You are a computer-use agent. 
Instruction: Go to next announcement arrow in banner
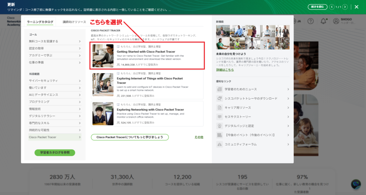[x=345, y=7]
